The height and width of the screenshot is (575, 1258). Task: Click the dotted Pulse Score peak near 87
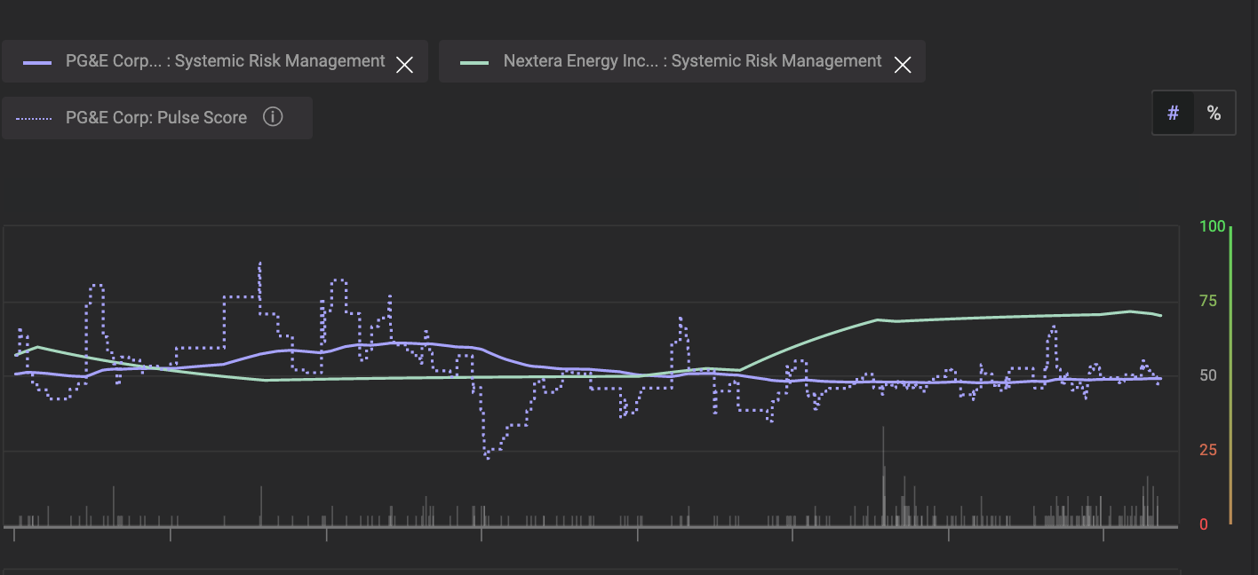(x=259, y=264)
